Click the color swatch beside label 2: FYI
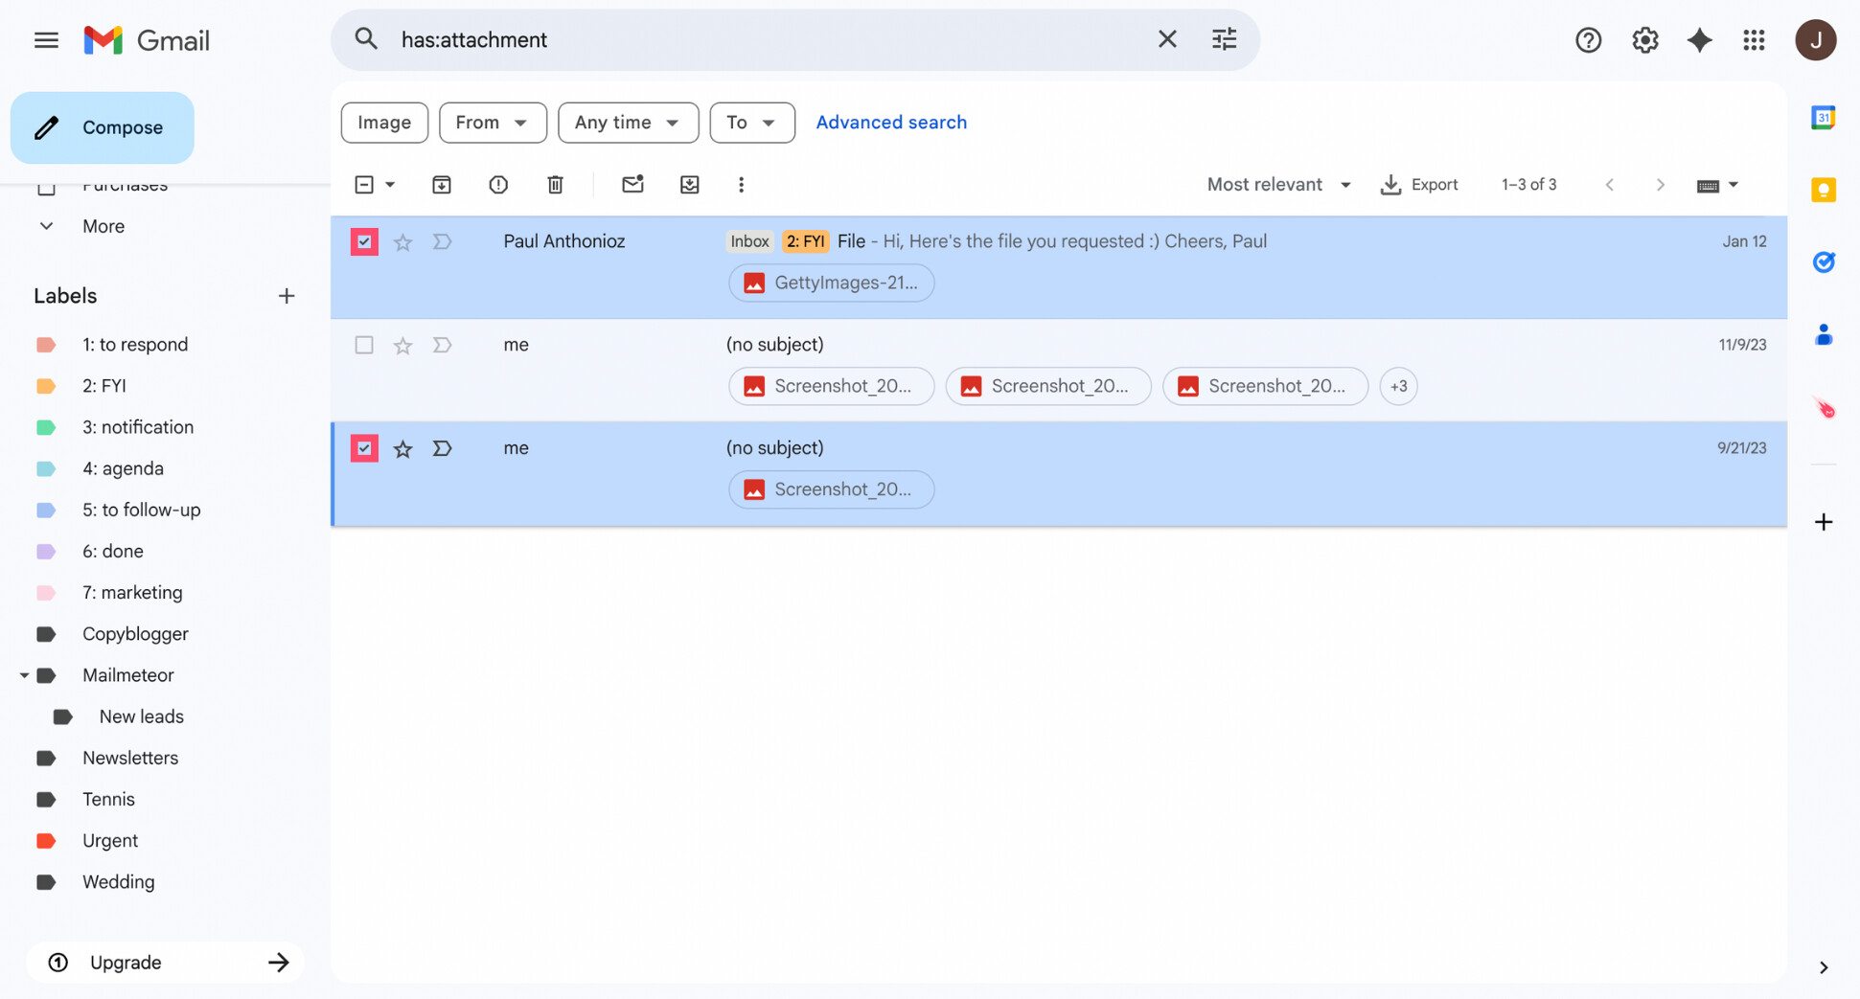This screenshot has width=1860, height=999. pyautogui.click(x=46, y=385)
